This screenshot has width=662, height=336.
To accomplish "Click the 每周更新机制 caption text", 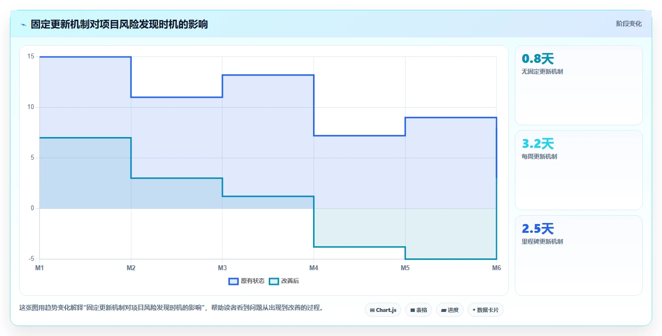I will point(539,157).
